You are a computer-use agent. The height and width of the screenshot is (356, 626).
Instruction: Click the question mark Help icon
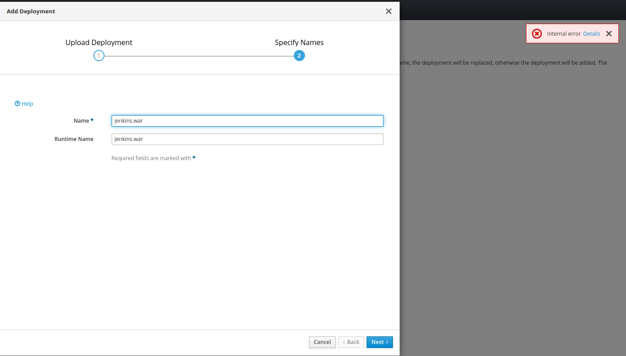[17, 103]
